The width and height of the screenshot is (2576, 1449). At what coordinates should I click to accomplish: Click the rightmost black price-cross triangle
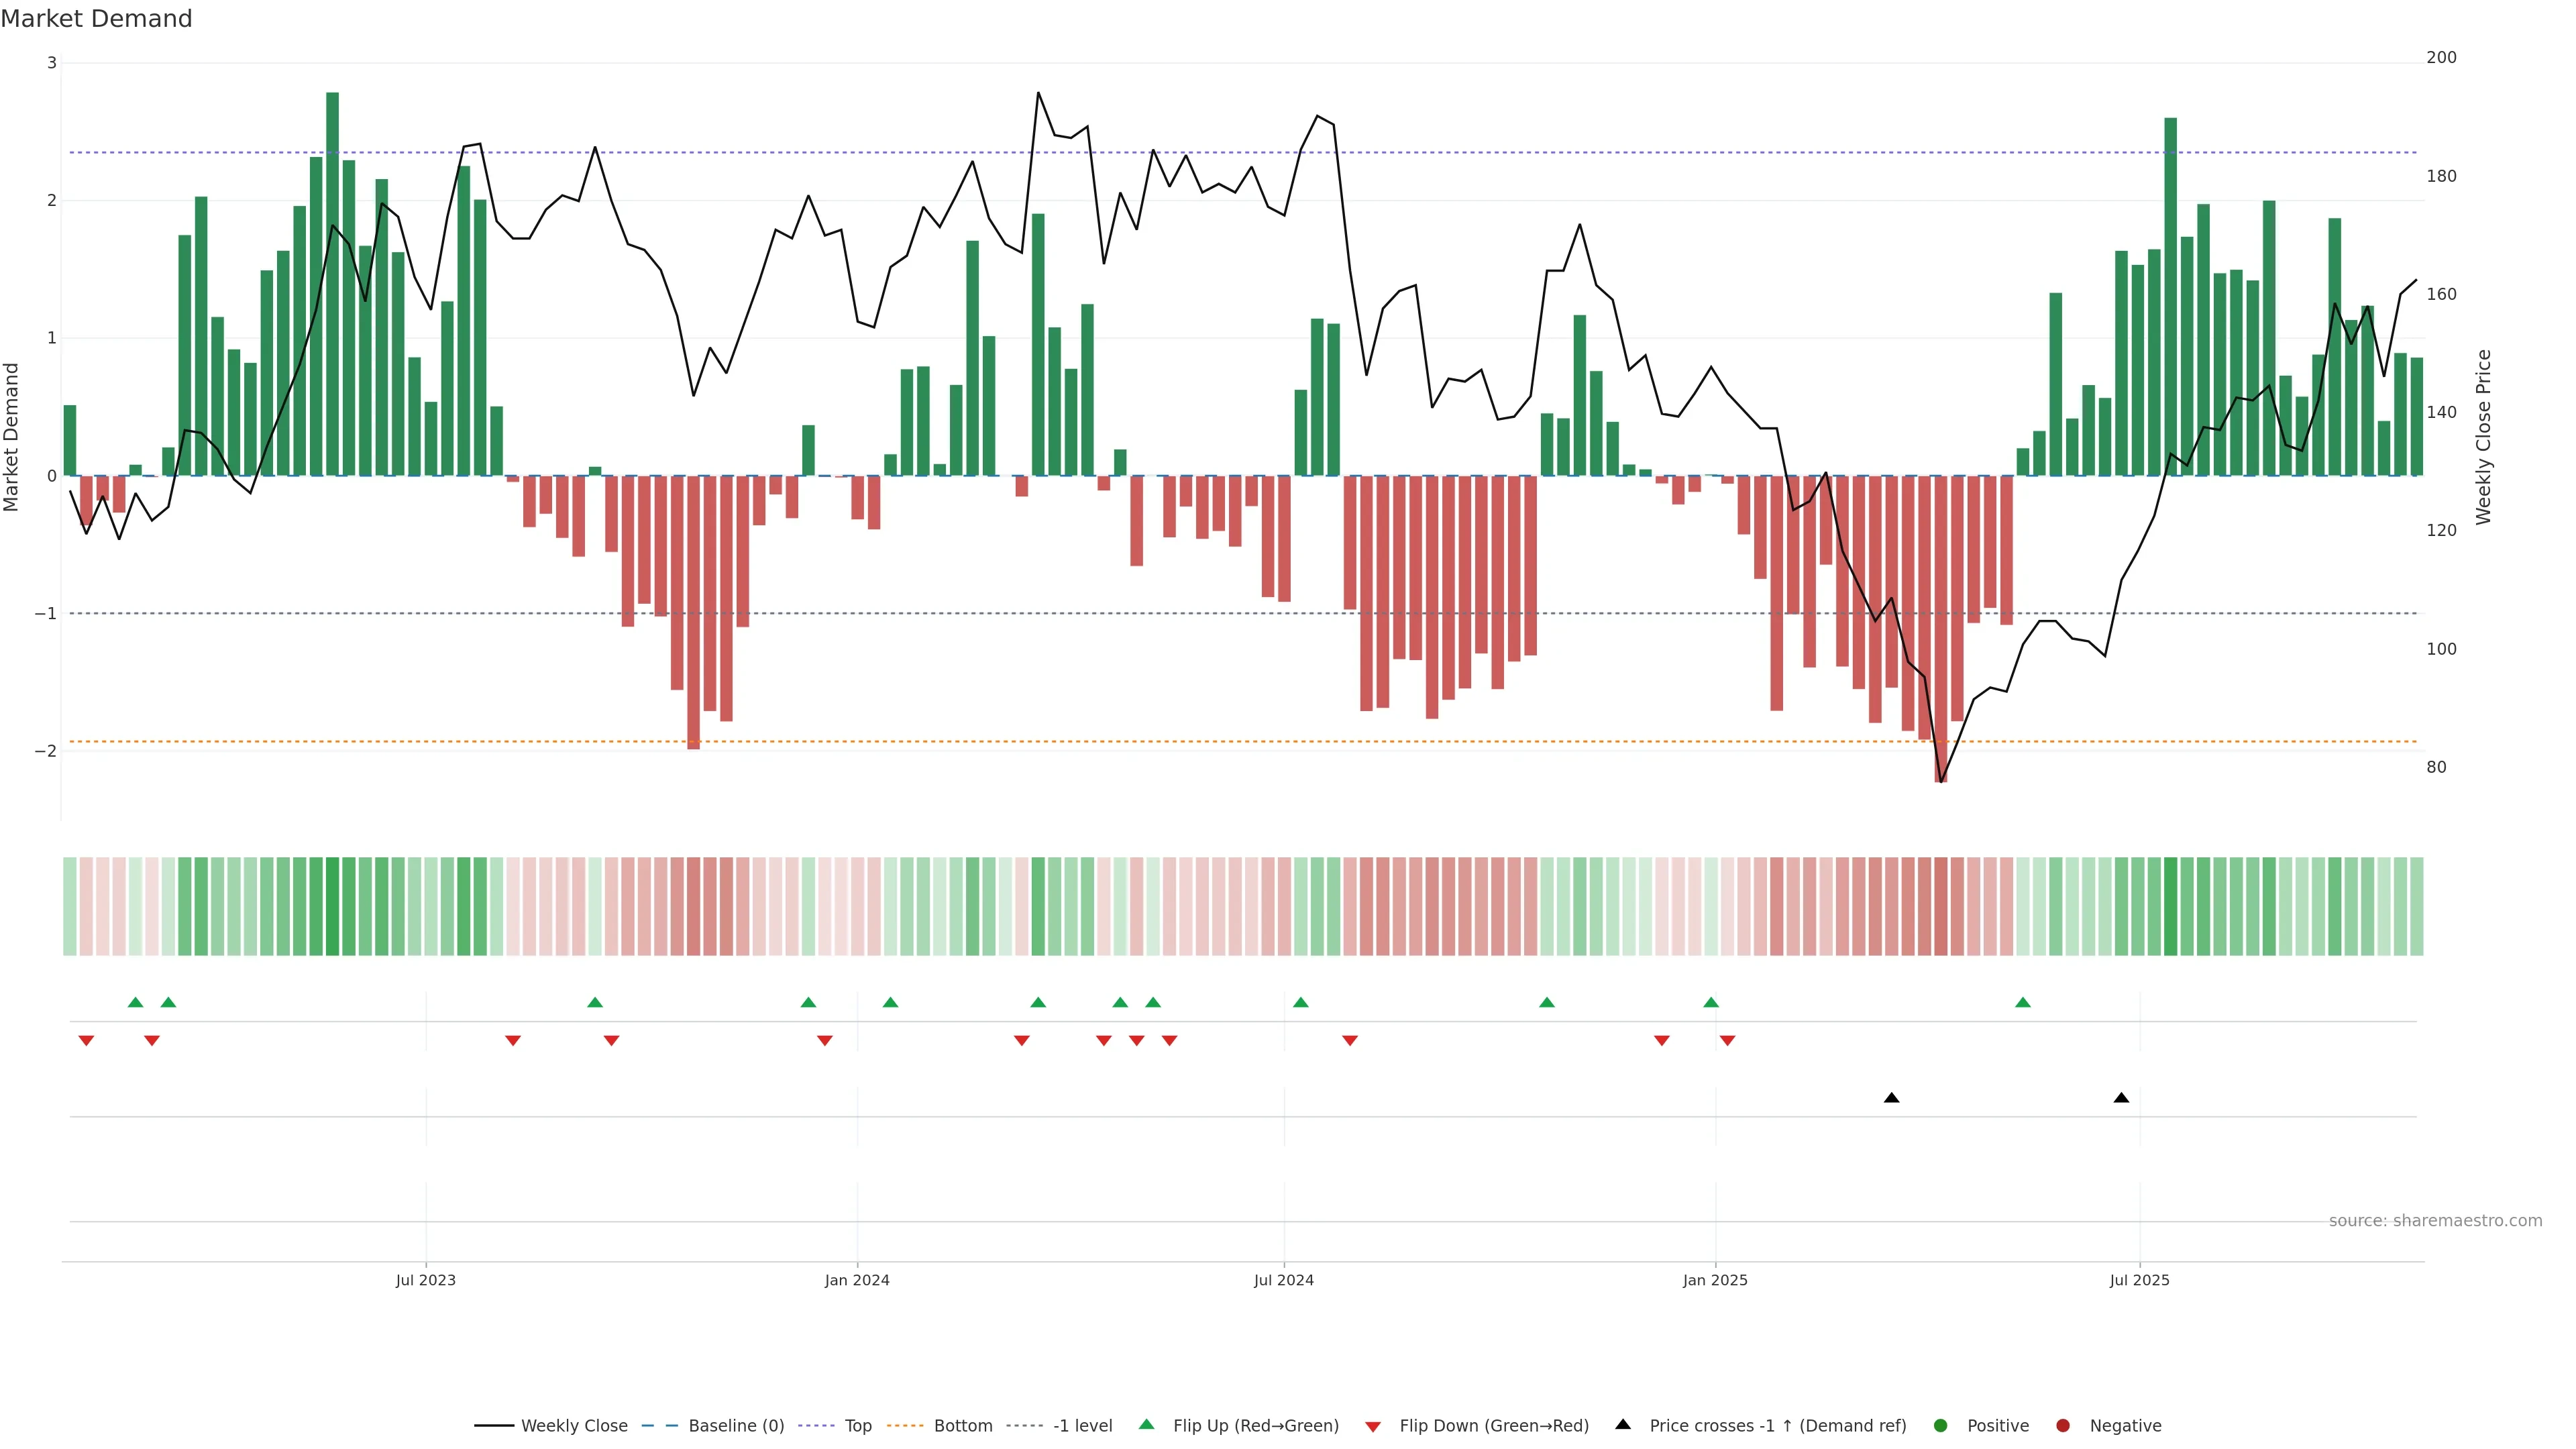tap(2121, 1098)
